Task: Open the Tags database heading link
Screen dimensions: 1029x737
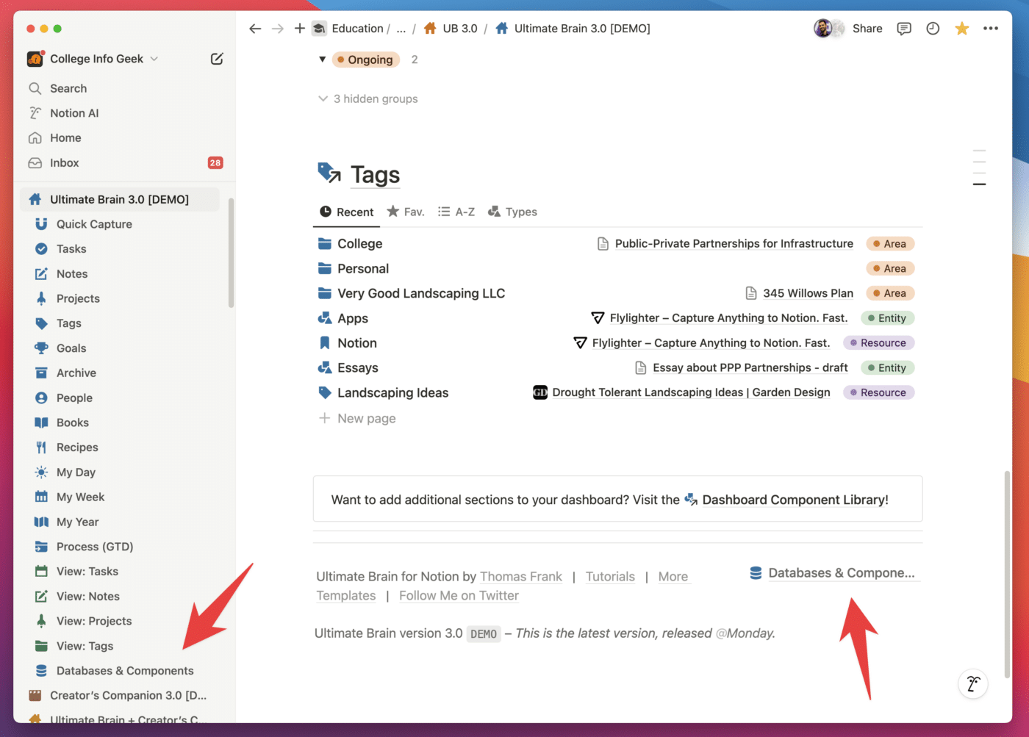Action: click(x=375, y=175)
